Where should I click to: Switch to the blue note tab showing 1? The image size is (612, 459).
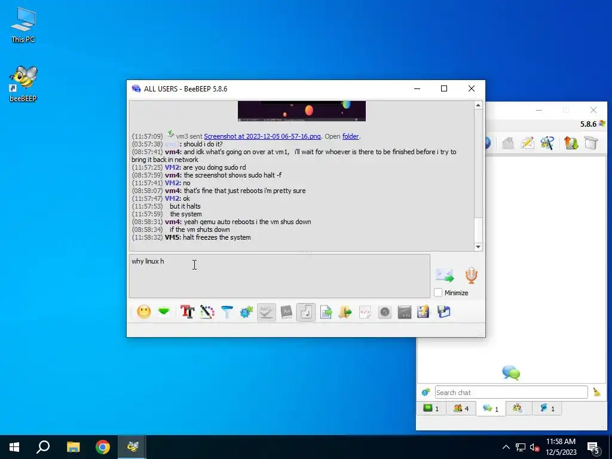[x=547, y=408]
